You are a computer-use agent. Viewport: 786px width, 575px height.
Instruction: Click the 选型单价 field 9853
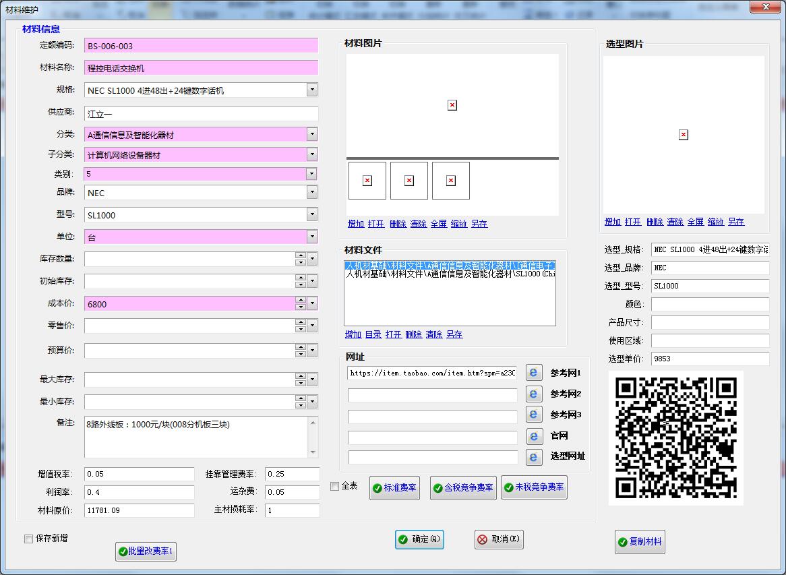coord(710,359)
